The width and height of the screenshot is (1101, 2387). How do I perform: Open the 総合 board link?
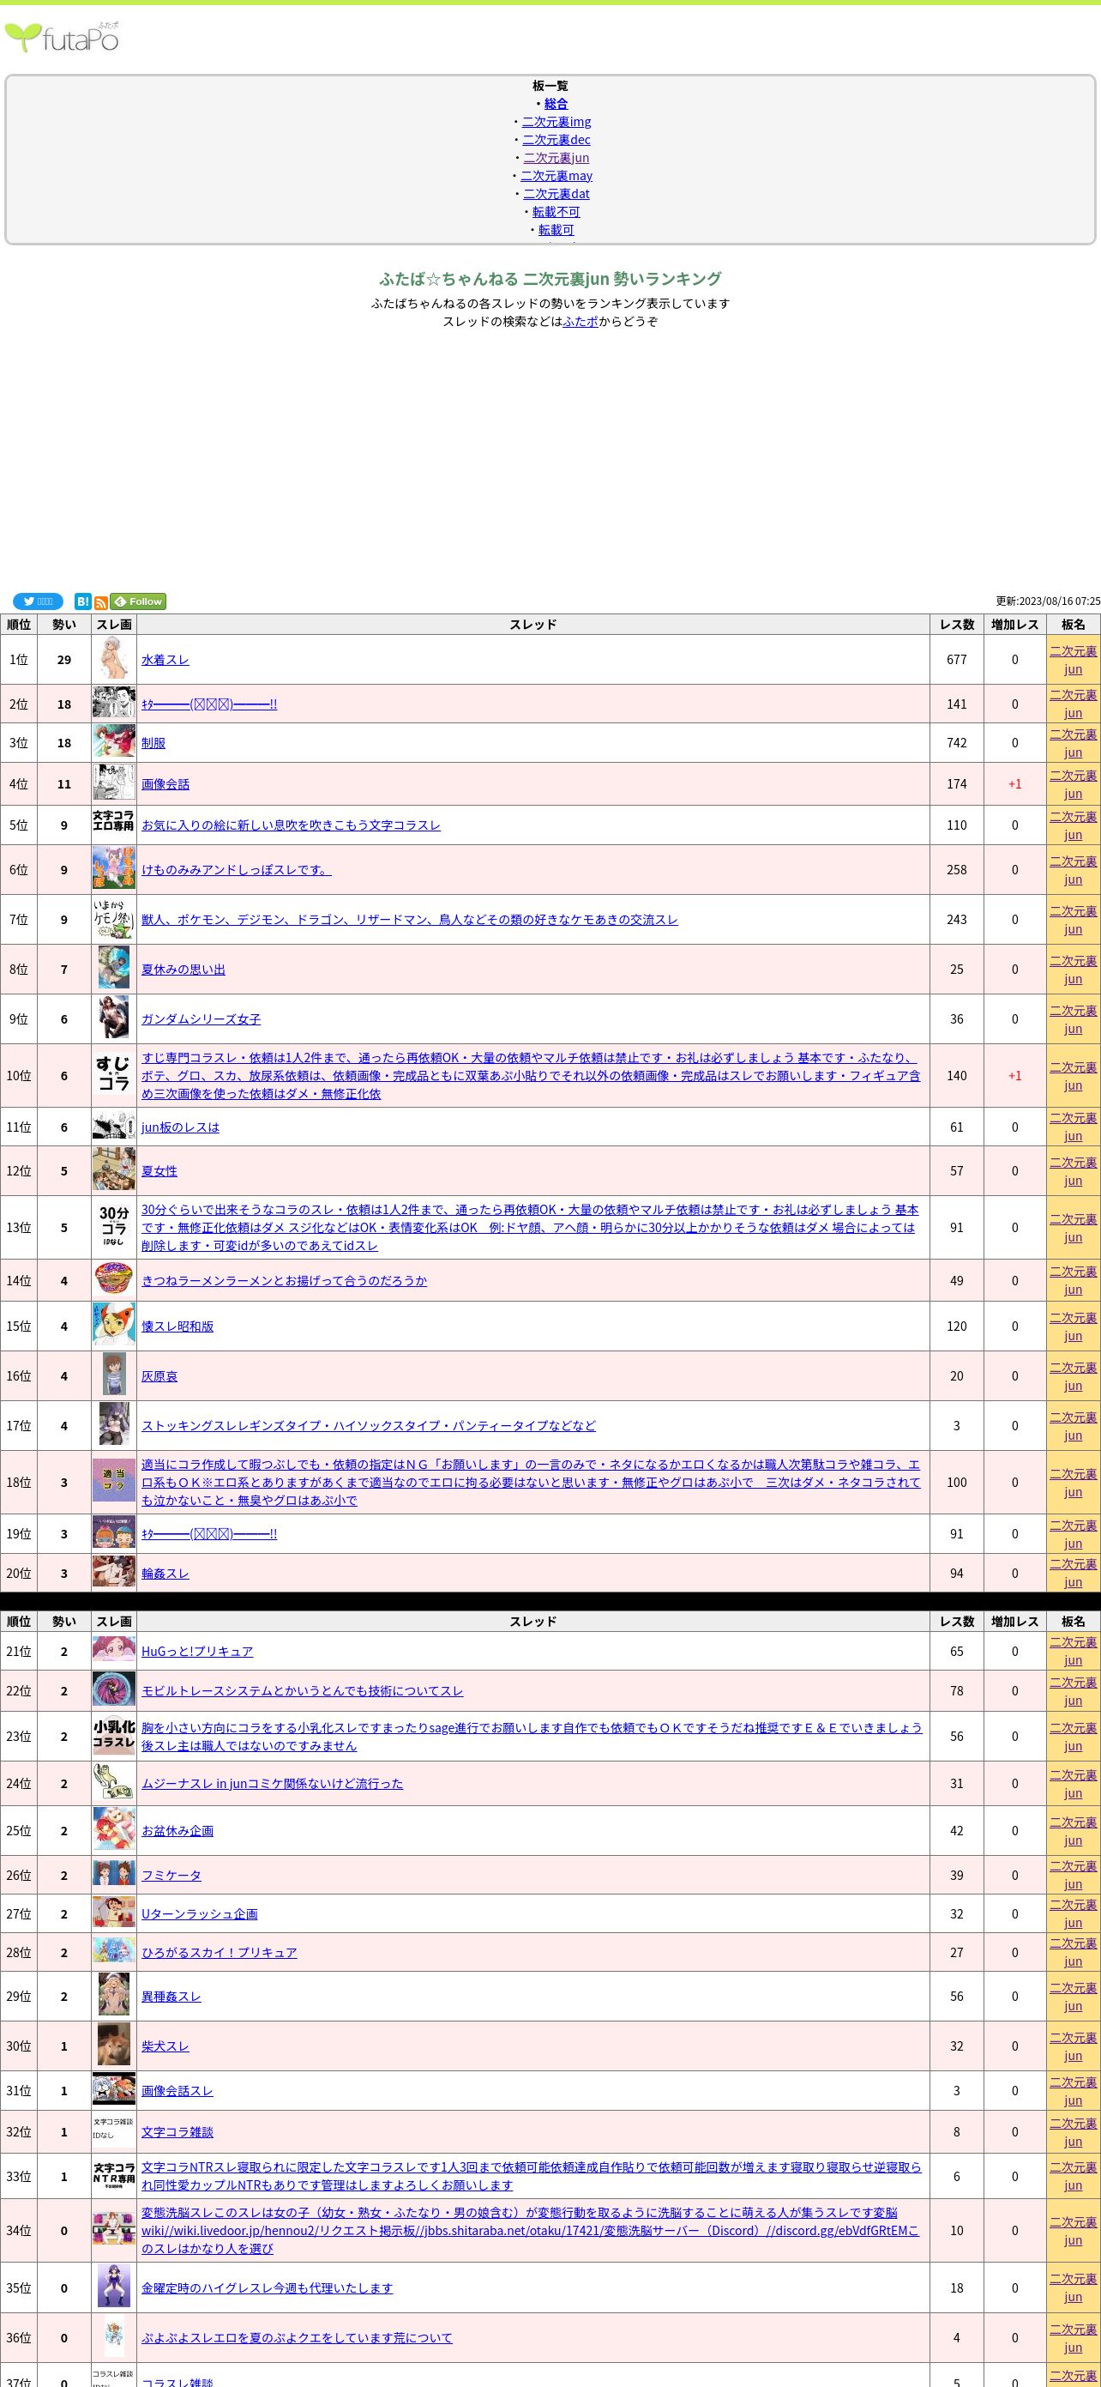tap(556, 104)
